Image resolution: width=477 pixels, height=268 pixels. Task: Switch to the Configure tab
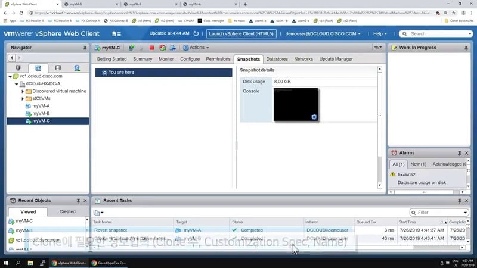click(190, 59)
